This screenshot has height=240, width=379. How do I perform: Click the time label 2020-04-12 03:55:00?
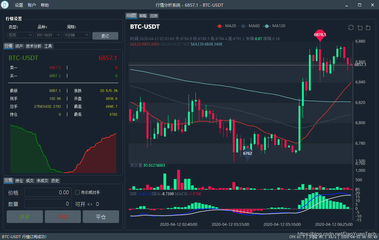(x=230, y=225)
